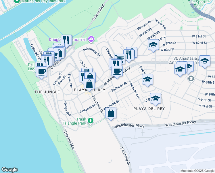Image resolution: width=215 pixels, height=173 pixels.
Task: Click the THE JUNGLE neighborhood label
Action: [47, 92]
